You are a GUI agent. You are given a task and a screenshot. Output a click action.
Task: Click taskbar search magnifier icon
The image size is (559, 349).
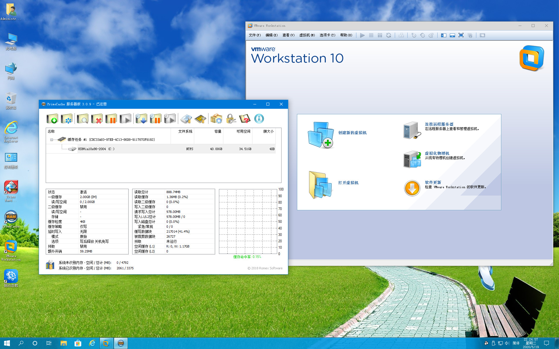21,343
